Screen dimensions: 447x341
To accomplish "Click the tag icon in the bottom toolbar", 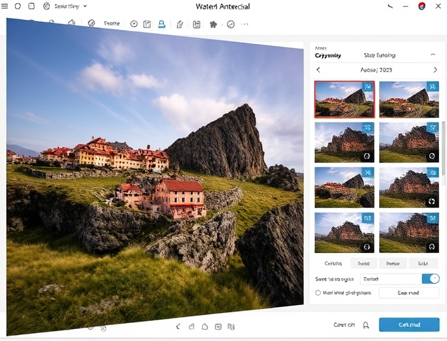I will pos(192,326).
